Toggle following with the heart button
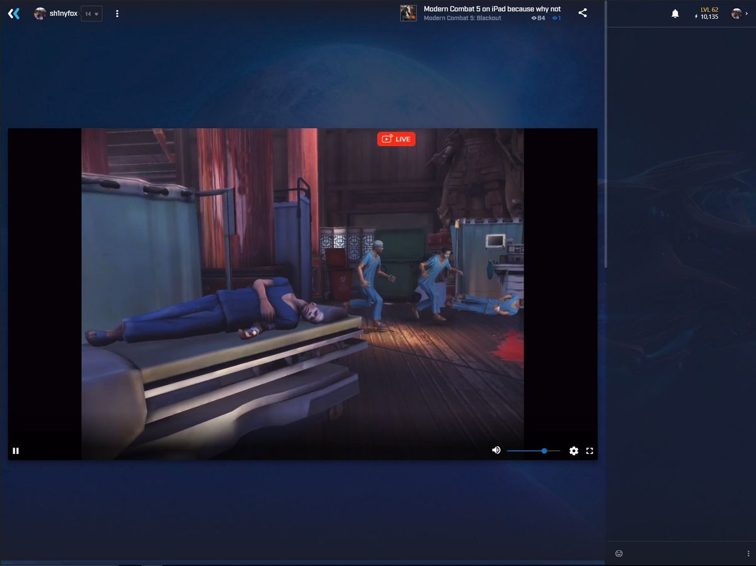The width and height of the screenshot is (756, 566). 98,13
